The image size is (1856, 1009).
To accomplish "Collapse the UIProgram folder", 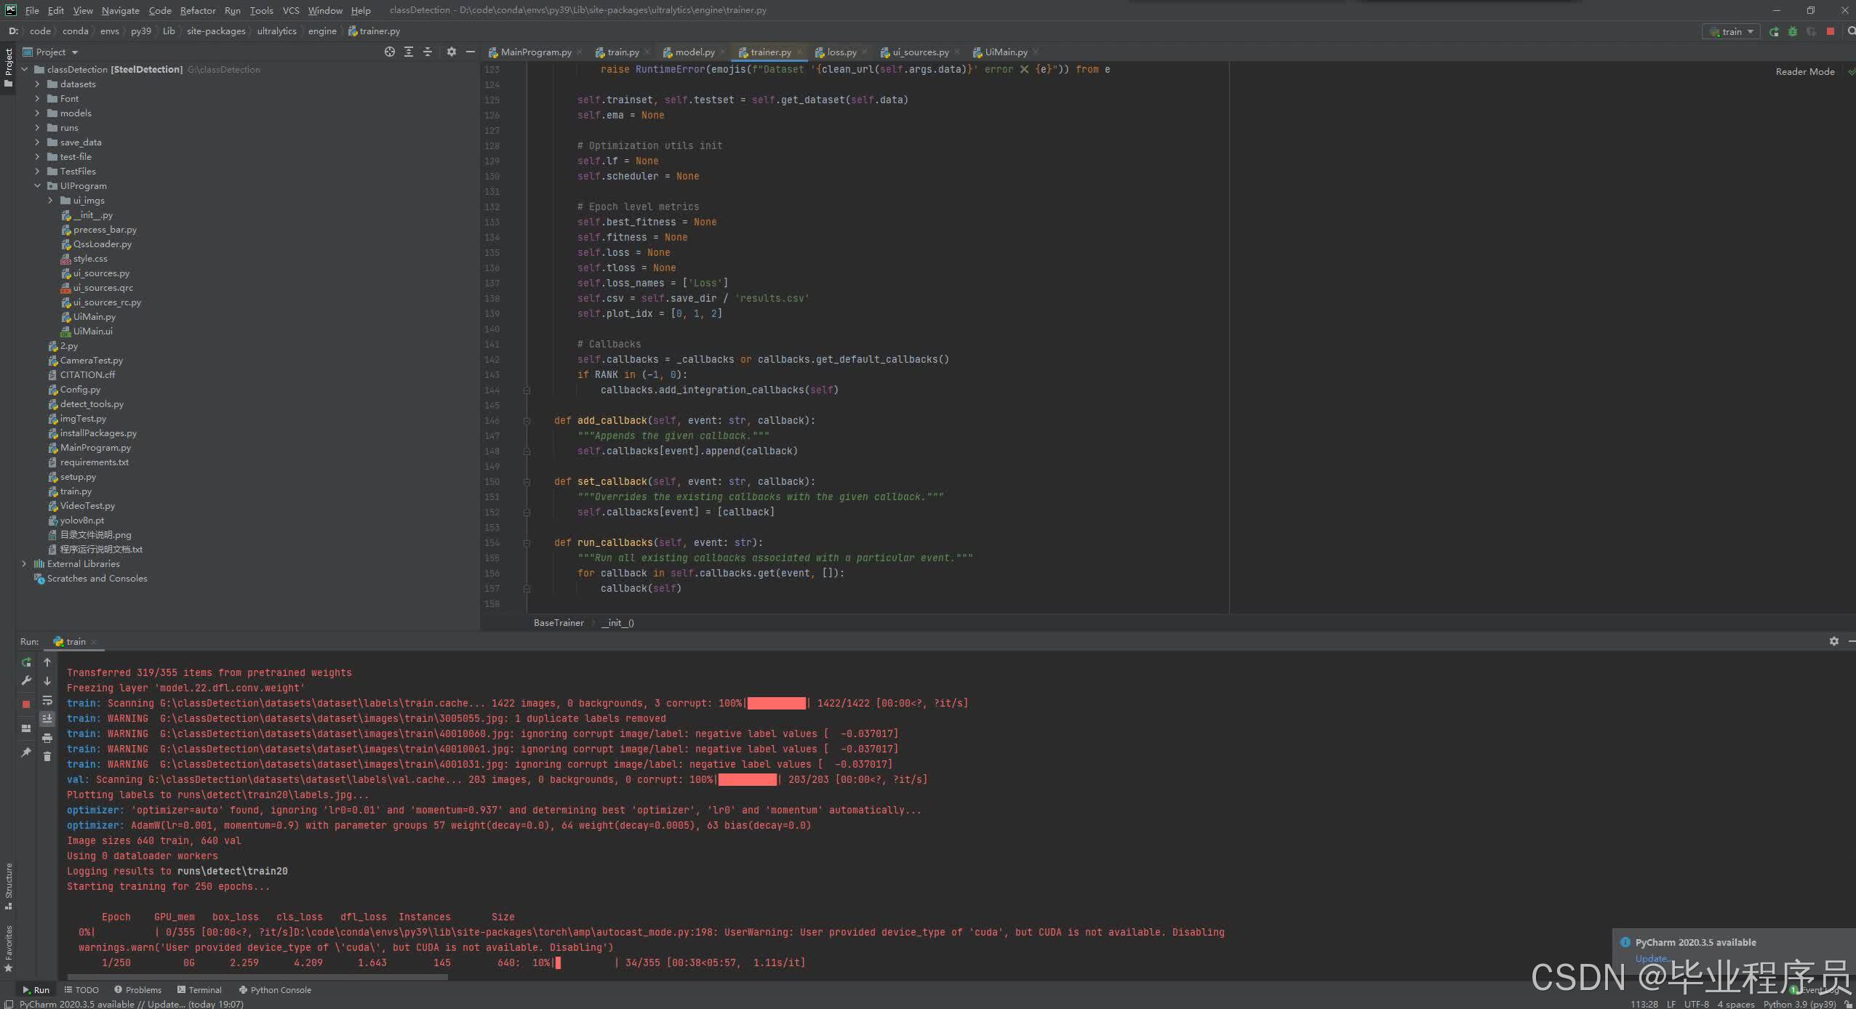I will [x=37, y=186].
